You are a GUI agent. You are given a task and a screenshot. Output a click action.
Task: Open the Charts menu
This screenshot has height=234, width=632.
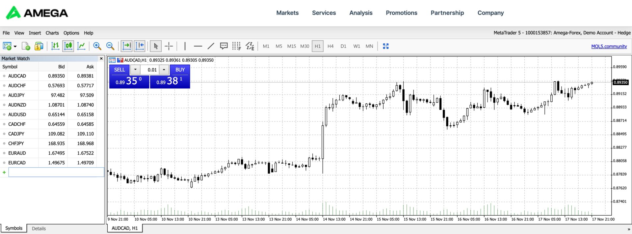click(x=52, y=33)
